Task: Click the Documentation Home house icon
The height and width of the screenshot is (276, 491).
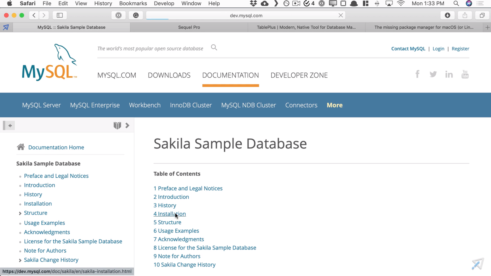Action: click(21, 147)
